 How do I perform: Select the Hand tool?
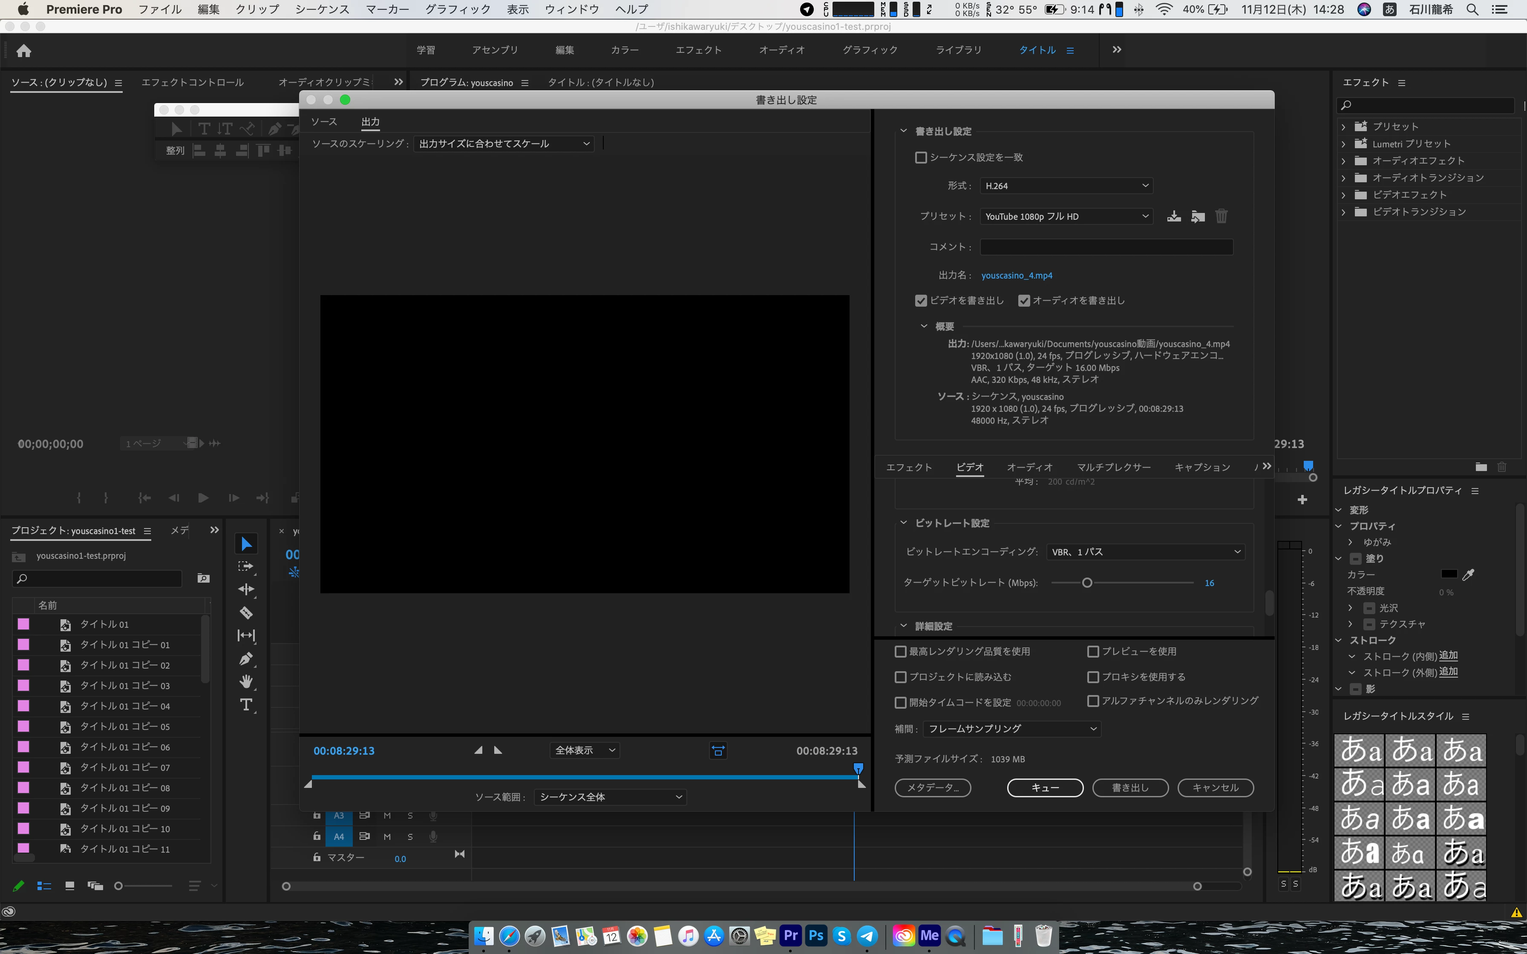point(246,681)
